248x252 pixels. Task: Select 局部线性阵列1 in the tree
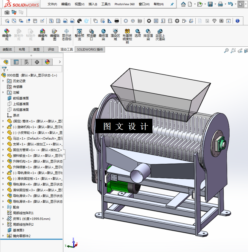coord(23,213)
